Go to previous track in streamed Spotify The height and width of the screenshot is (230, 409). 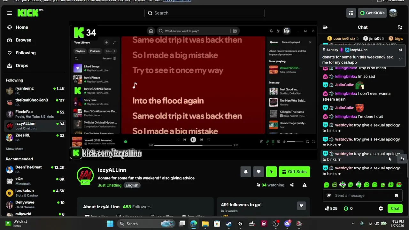(185, 140)
